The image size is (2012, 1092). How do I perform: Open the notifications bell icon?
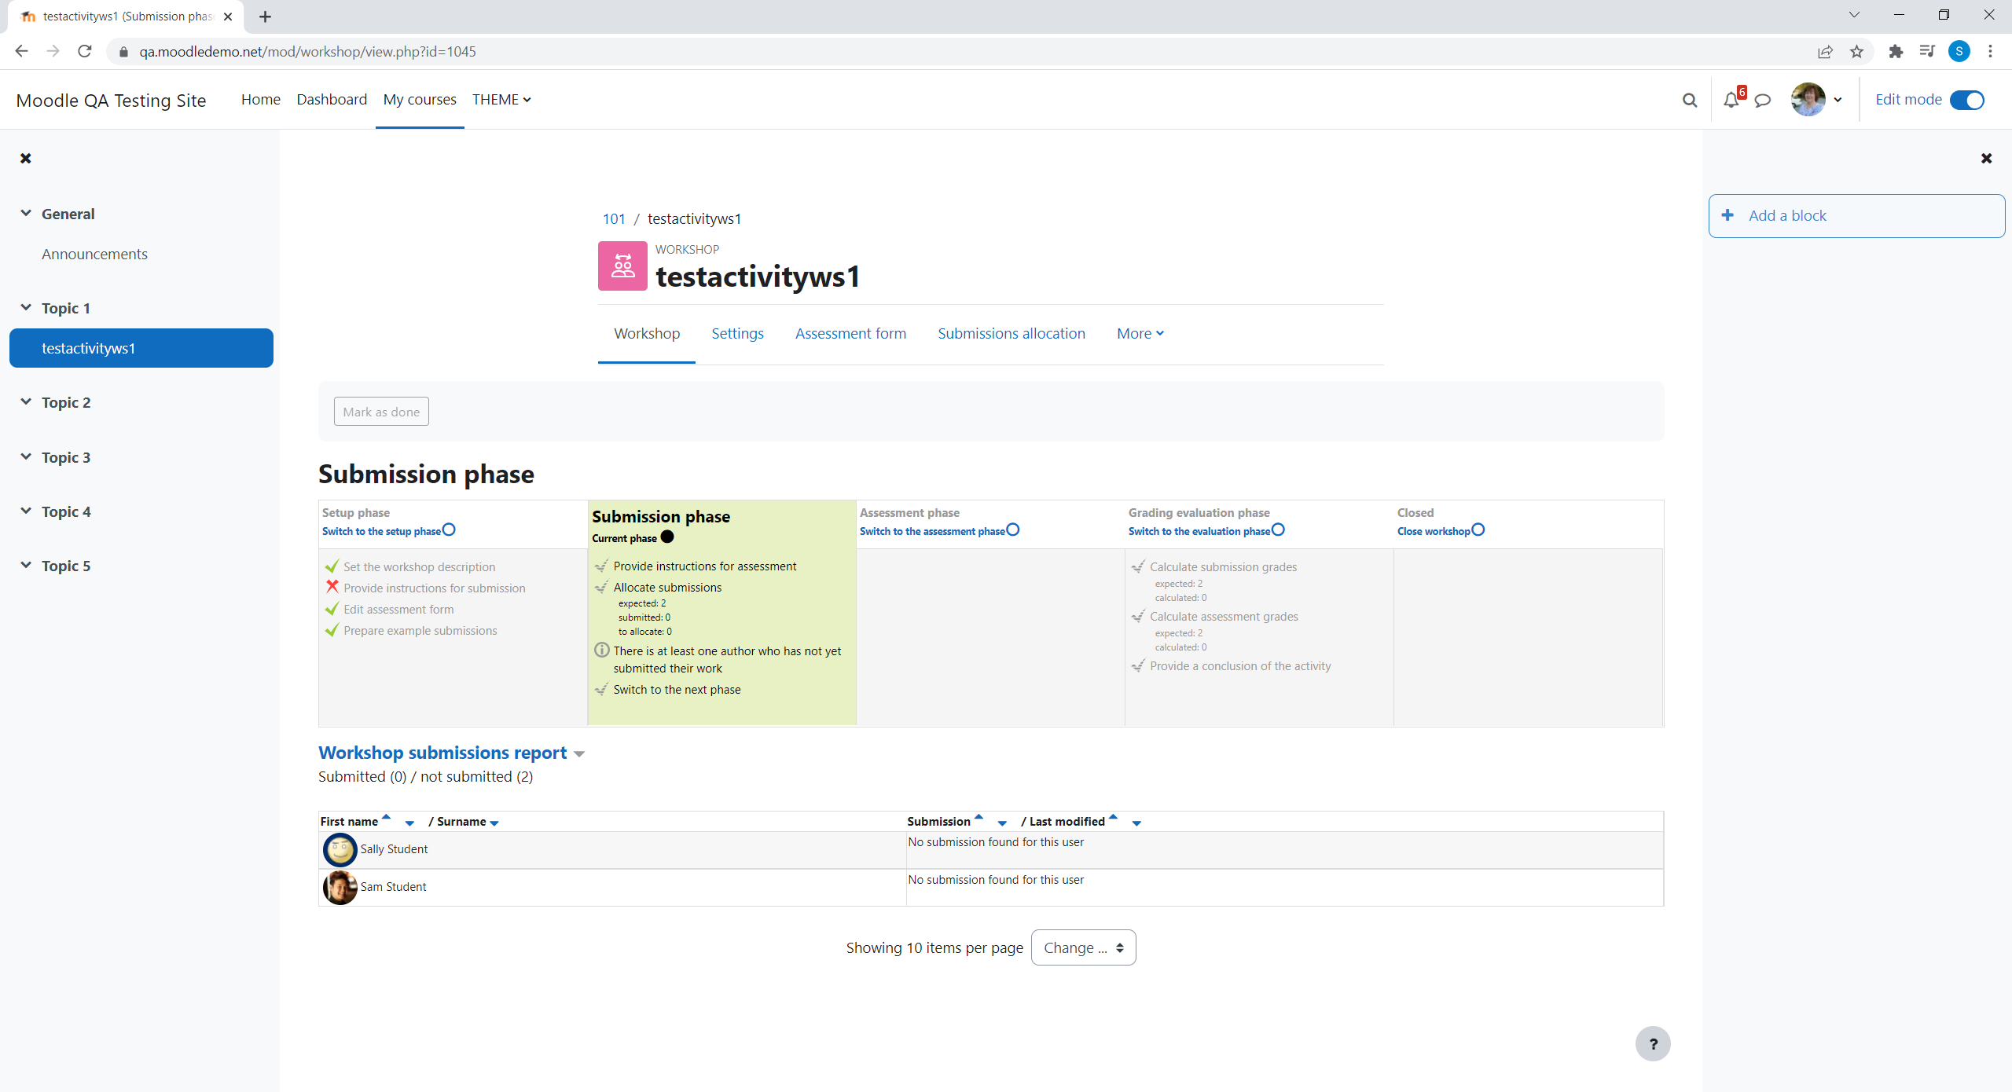[x=1731, y=100]
